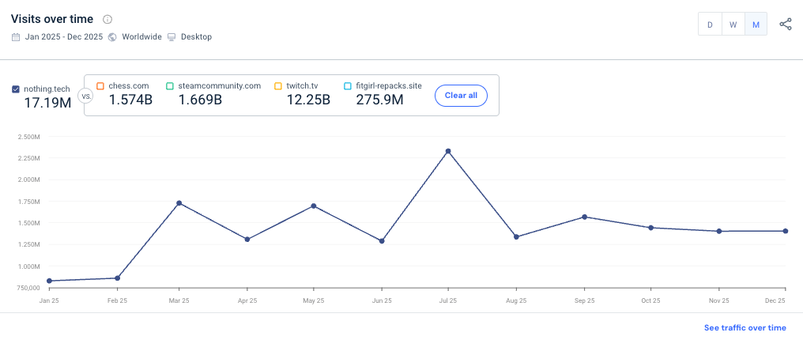This screenshot has width=803, height=340.
Task: Select the Sep 25 data point
Action: tap(584, 217)
